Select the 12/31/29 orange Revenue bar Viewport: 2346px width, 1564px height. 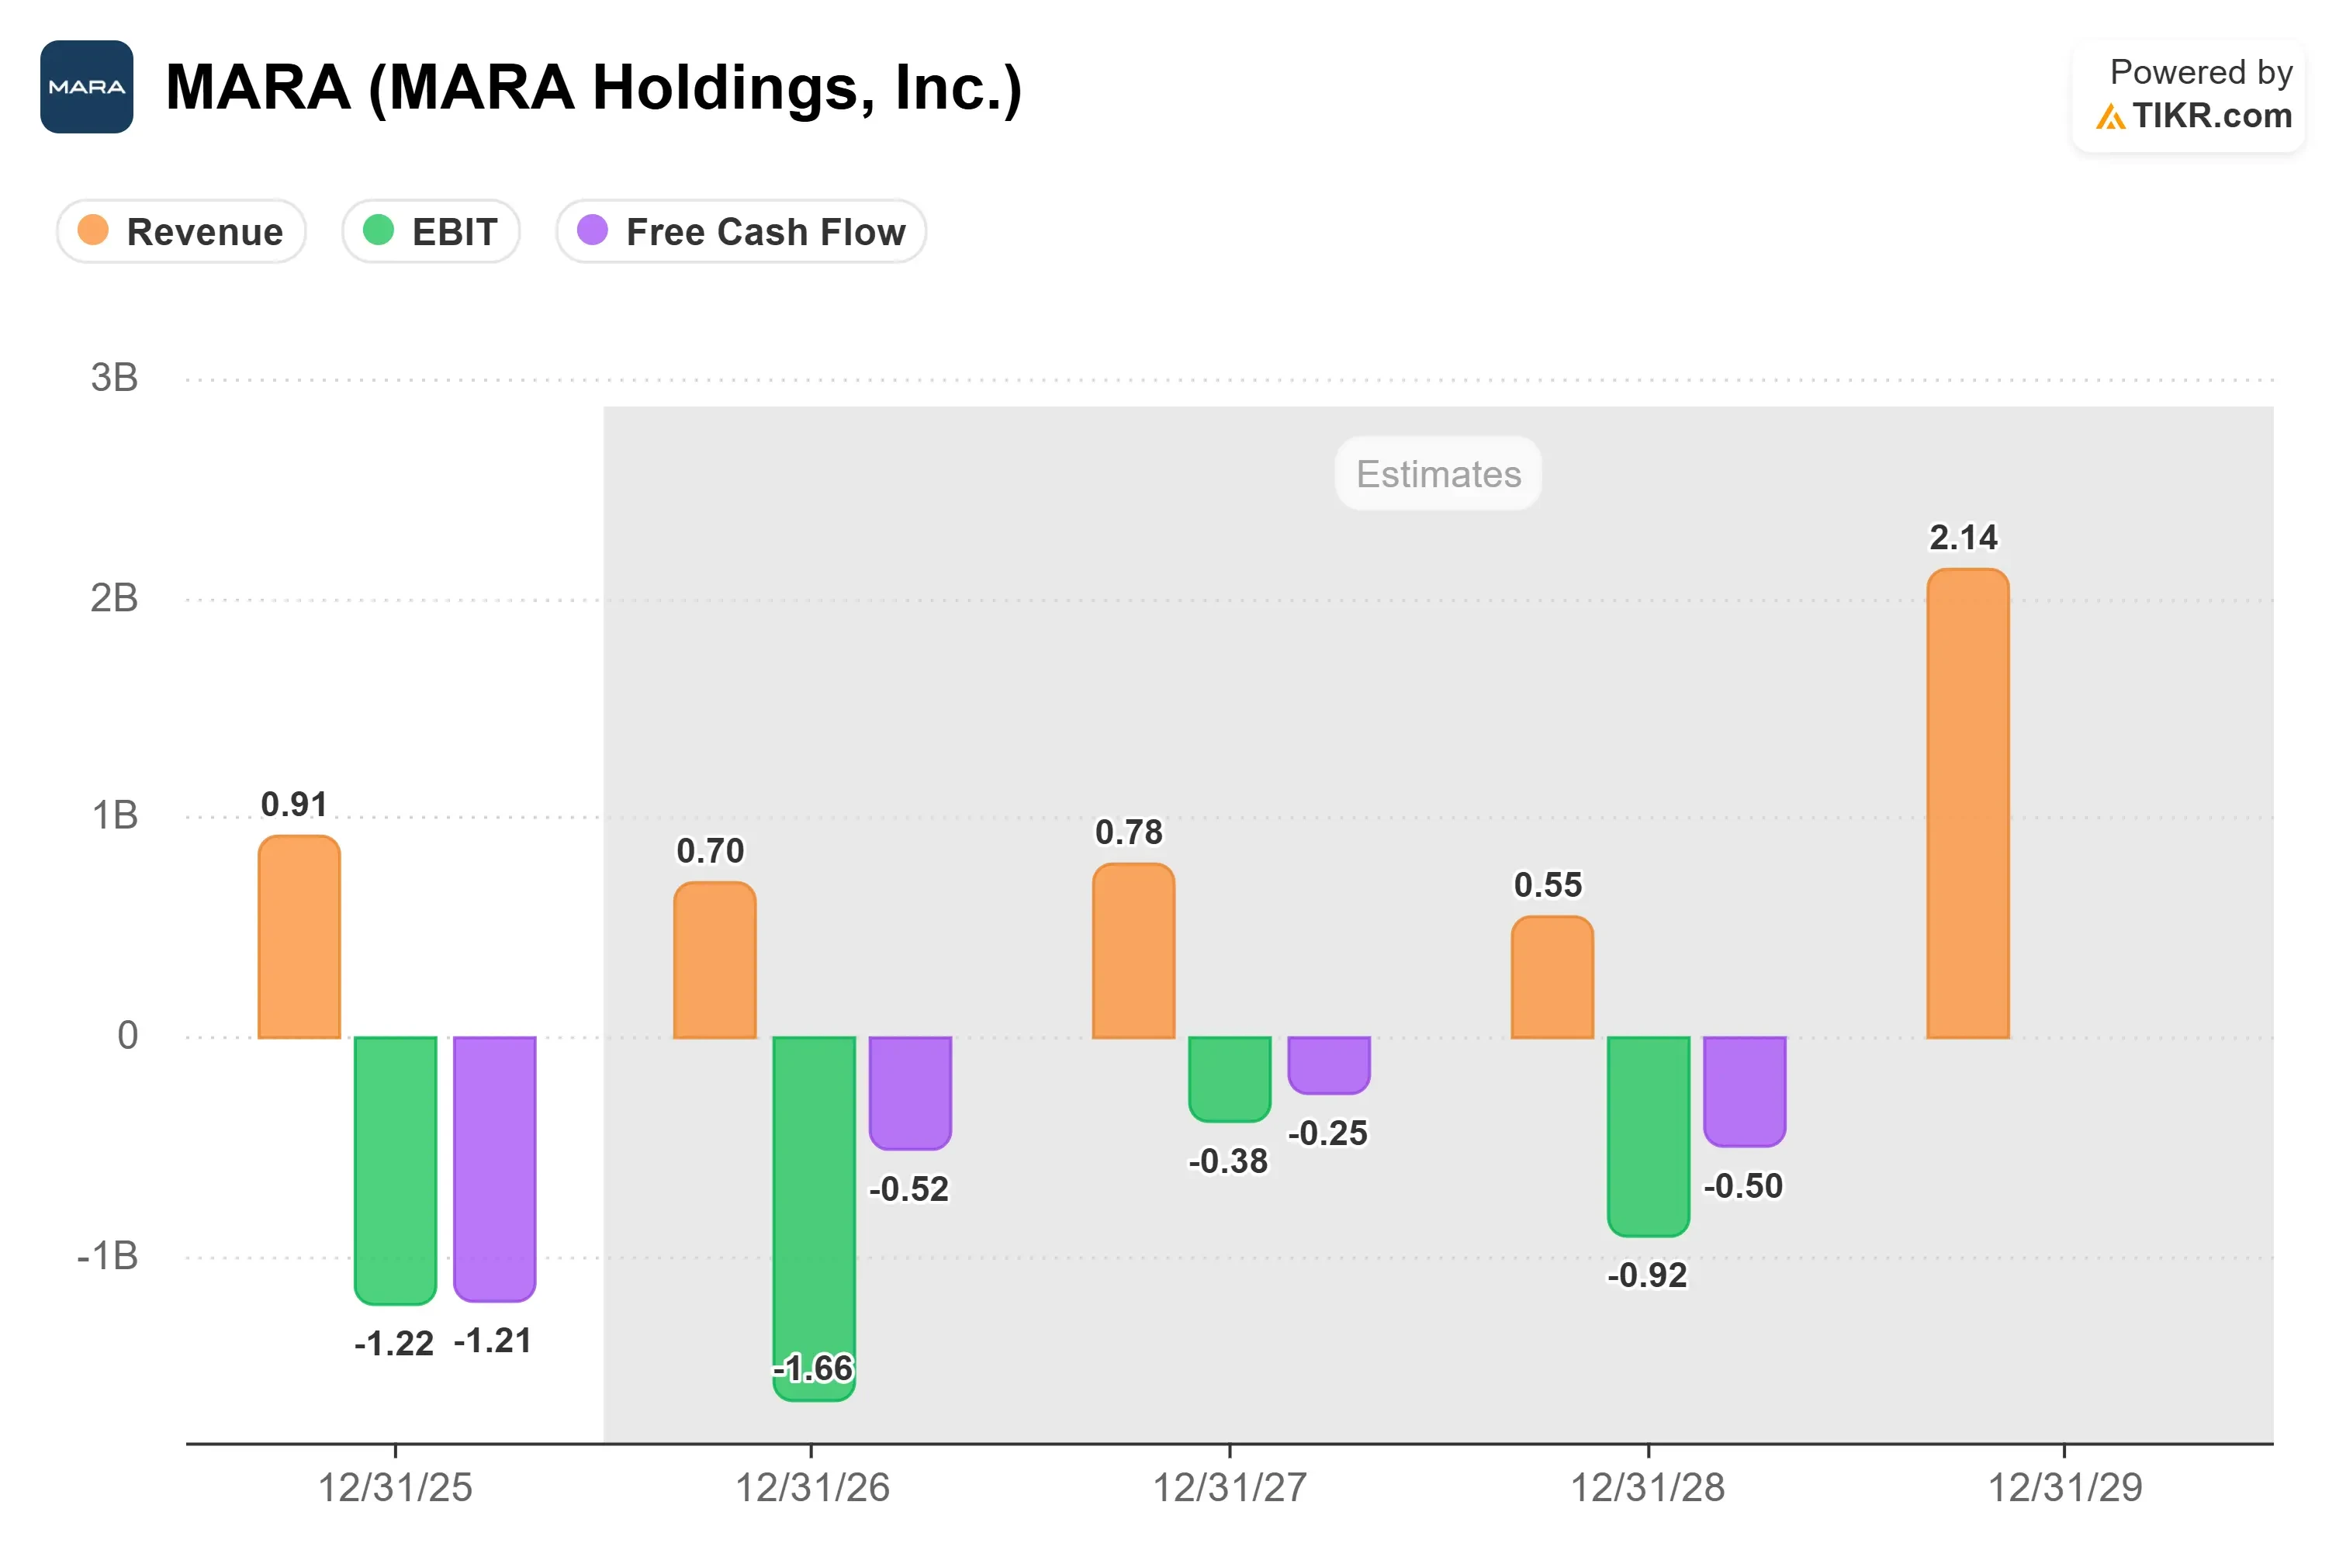(1968, 804)
